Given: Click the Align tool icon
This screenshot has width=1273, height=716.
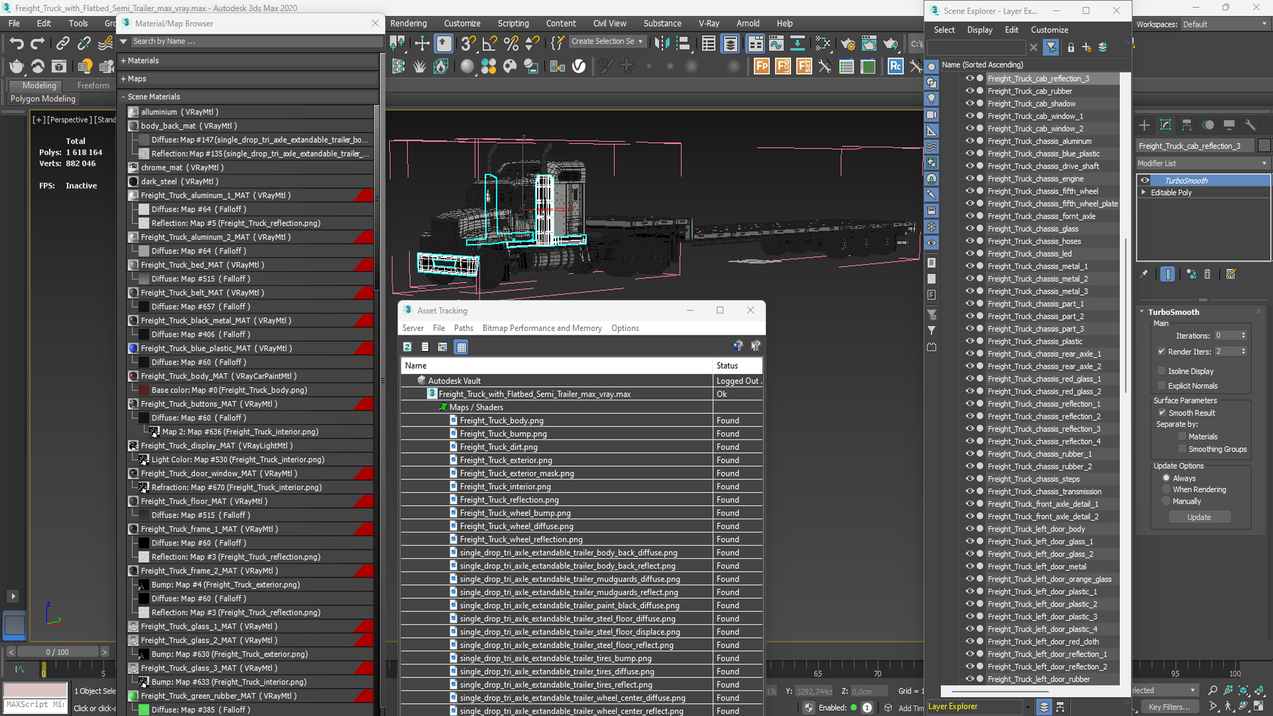Looking at the screenshot, I should [x=683, y=44].
